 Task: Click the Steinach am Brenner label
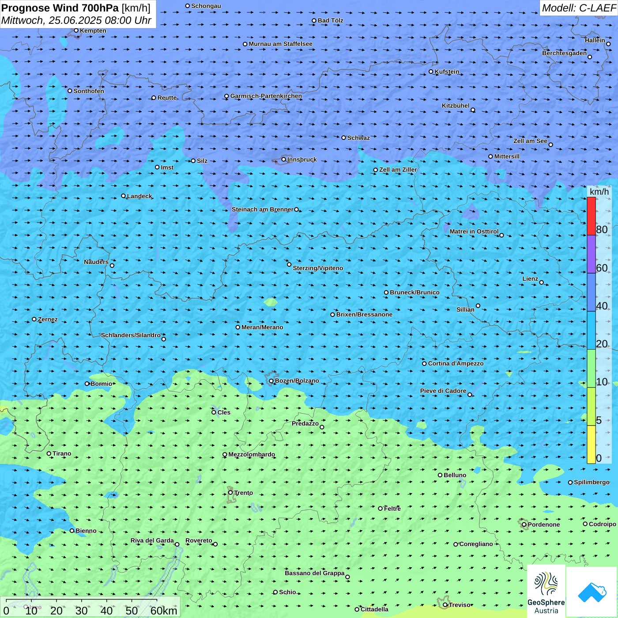coord(263,209)
